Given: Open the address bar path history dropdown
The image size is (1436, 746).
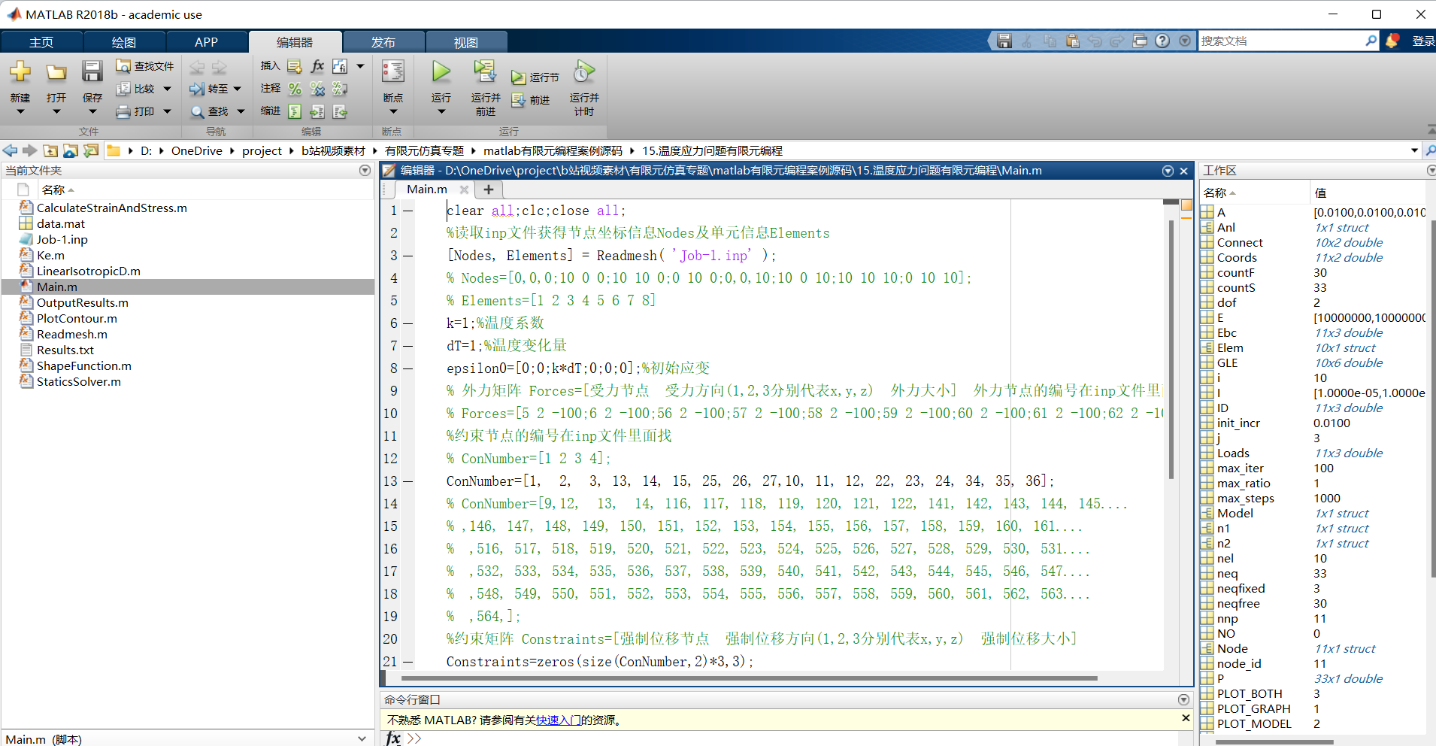Looking at the screenshot, I should tap(1414, 151).
